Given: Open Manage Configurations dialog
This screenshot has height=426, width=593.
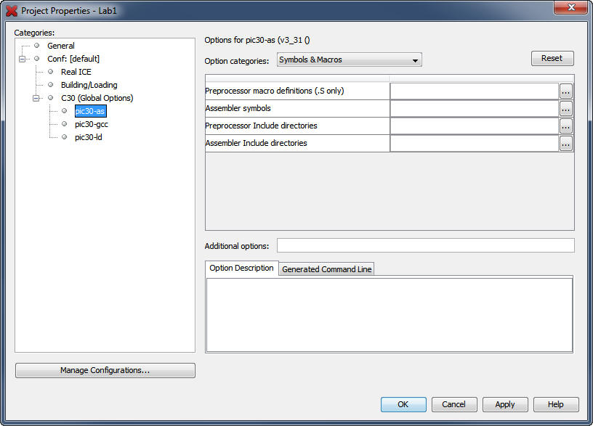Looking at the screenshot, I should click(105, 370).
